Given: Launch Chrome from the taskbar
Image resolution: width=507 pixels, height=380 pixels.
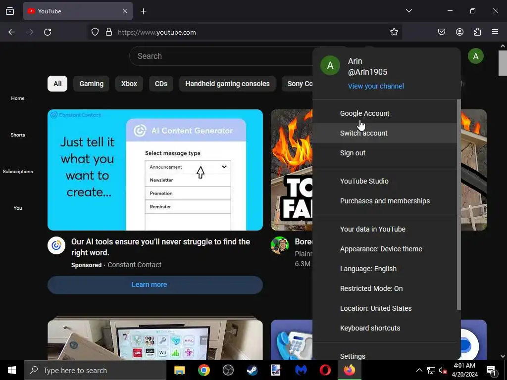Looking at the screenshot, I should click(203, 370).
